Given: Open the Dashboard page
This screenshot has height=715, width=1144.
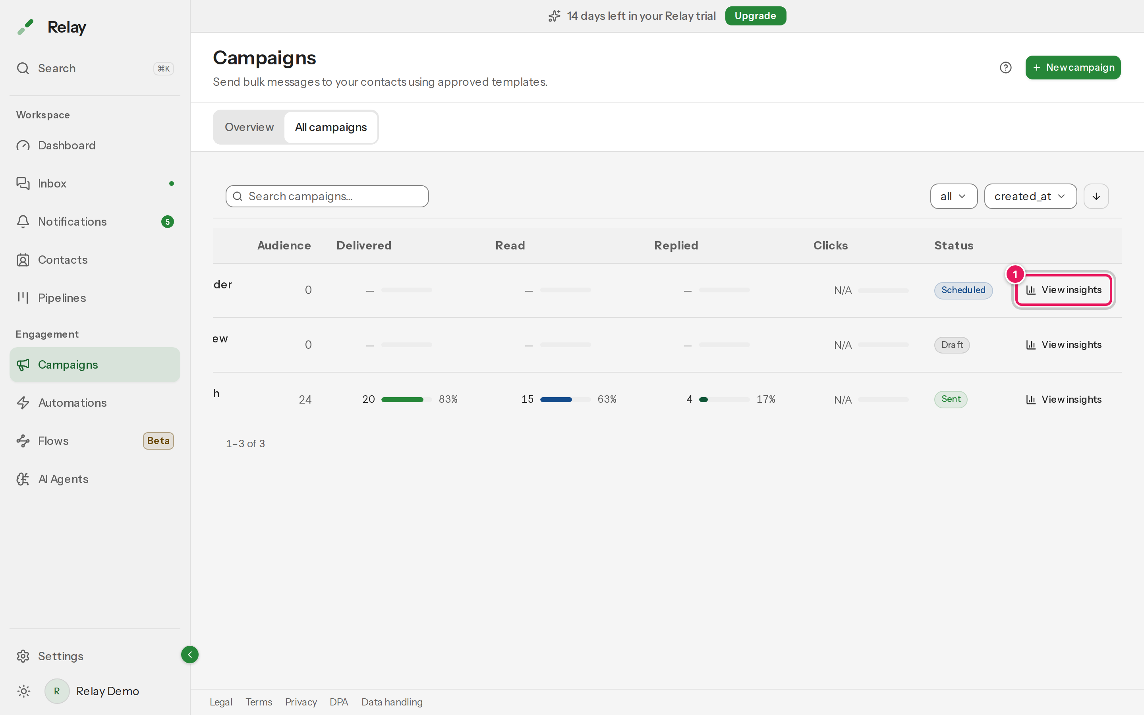Looking at the screenshot, I should (95, 145).
